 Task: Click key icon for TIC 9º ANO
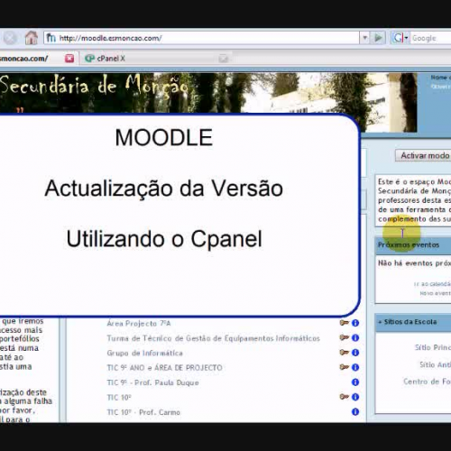tap(345, 367)
